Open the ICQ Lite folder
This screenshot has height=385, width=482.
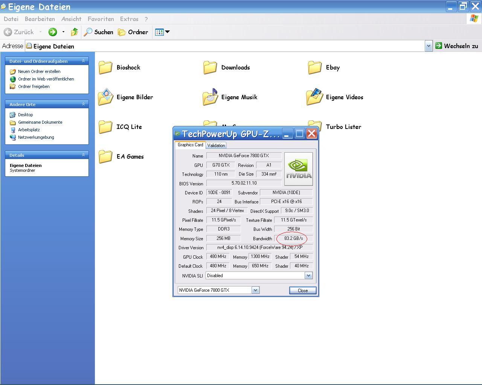(x=120, y=127)
